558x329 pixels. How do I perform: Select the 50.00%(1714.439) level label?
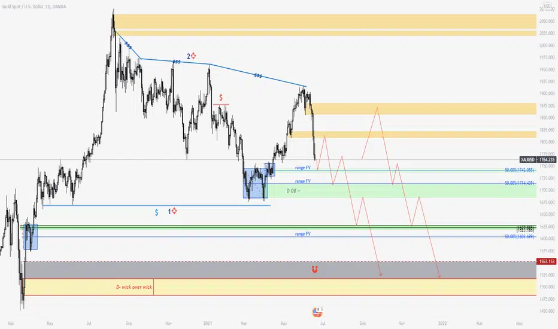coord(520,183)
